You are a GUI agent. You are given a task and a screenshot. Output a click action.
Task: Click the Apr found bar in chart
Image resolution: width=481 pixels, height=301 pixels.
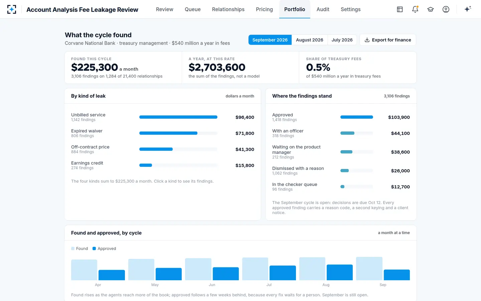tap(84, 270)
